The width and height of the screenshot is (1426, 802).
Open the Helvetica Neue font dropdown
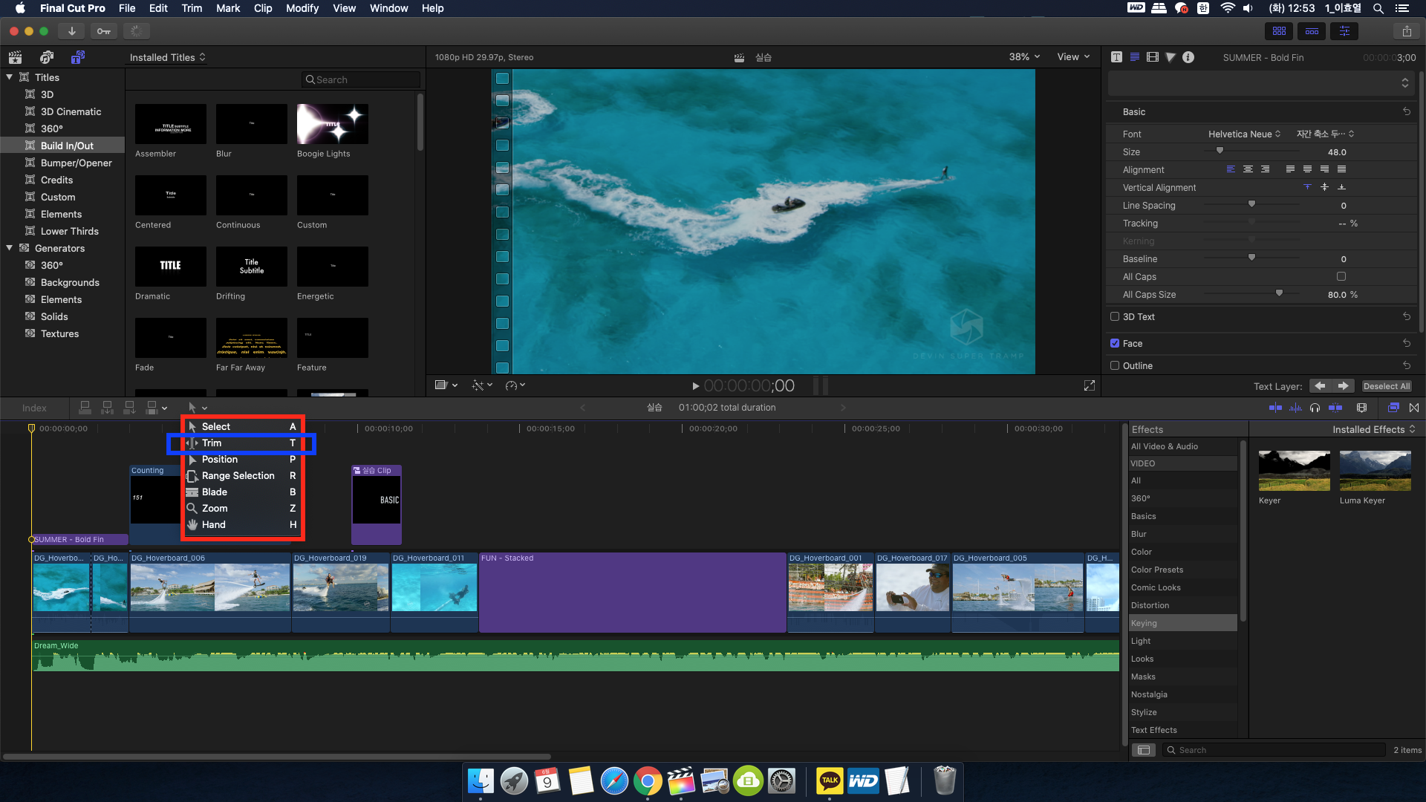(1244, 134)
